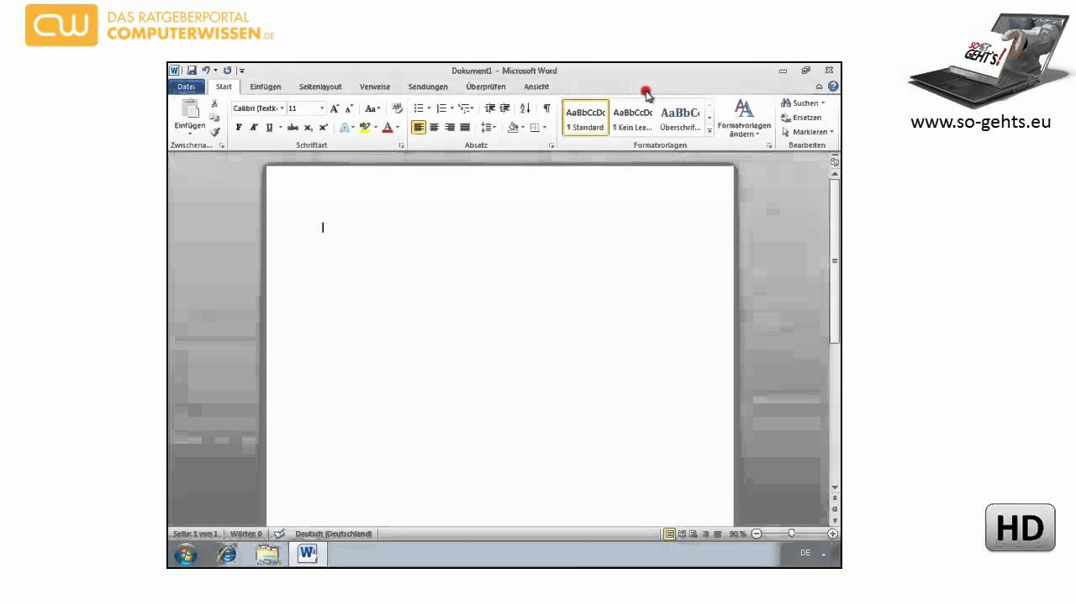Open the font size 11 dropdown
The width and height of the screenshot is (1076, 605).
click(x=321, y=108)
